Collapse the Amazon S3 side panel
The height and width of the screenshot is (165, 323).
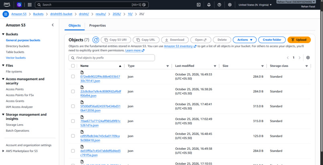coord(52,25)
